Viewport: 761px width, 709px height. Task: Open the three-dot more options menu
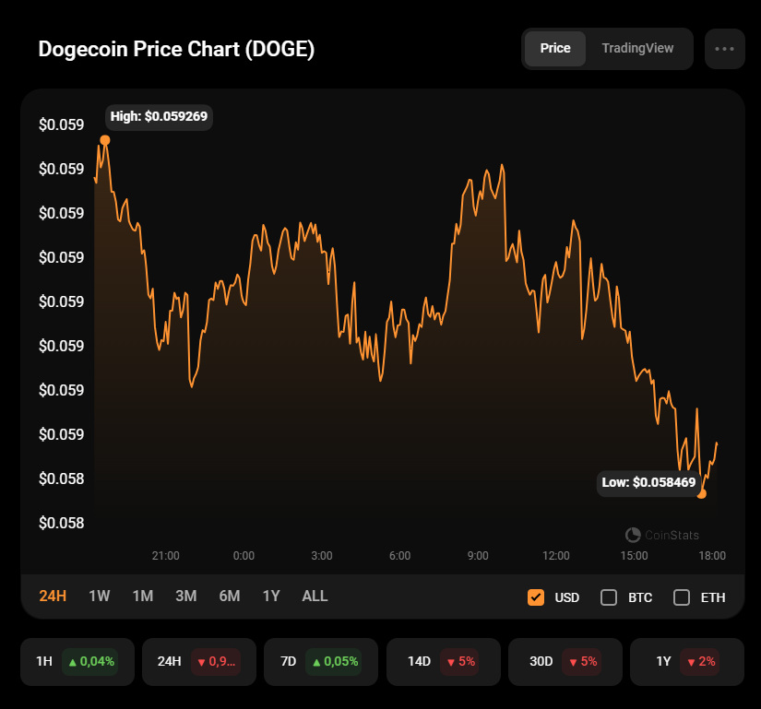click(724, 49)
